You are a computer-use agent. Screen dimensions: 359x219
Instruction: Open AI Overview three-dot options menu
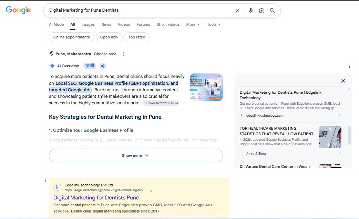pyautogui.click(x=350, y=66)
